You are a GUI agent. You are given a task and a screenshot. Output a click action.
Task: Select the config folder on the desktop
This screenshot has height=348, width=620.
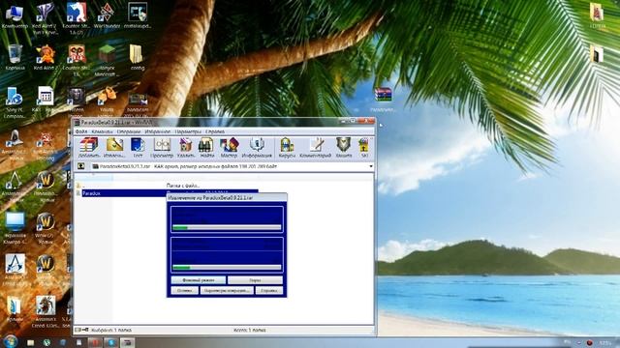(137, 57)
